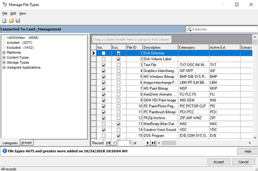
Task: Open the Edit menu
Action: (x=13, y=13)
